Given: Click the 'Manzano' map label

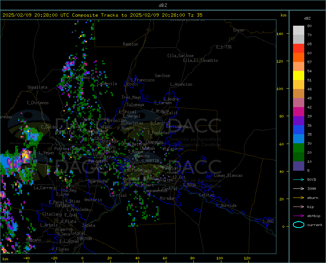Looking at the screenshot, I should 33,240.
